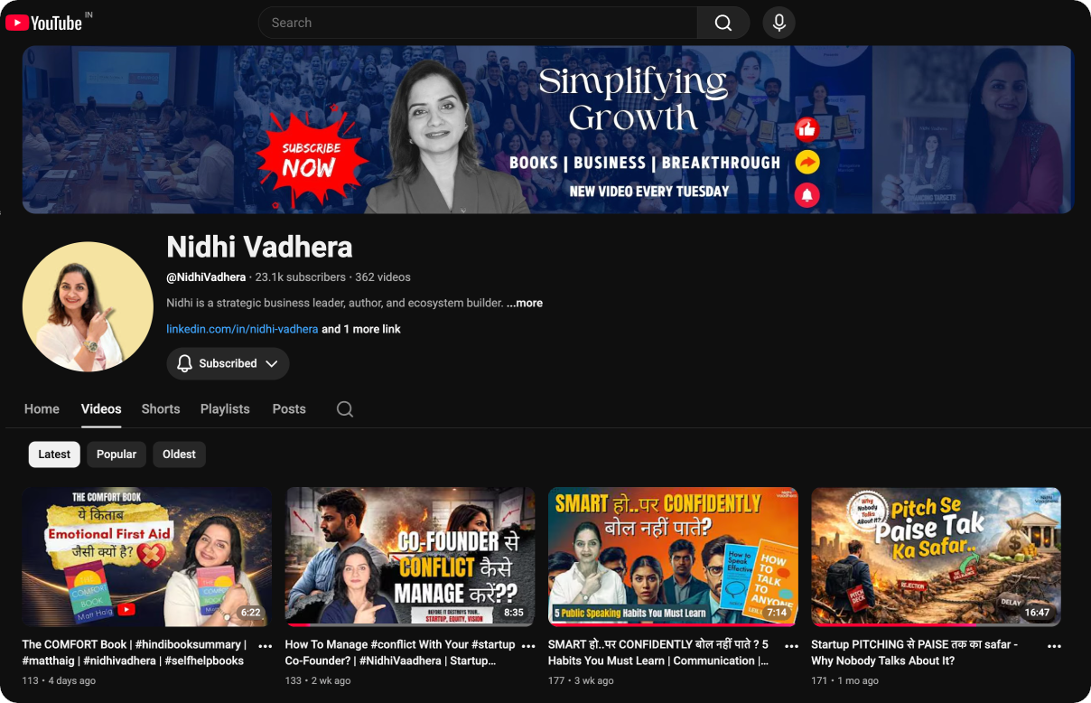Activate voice search microphone icon

(x=779, y=23)
